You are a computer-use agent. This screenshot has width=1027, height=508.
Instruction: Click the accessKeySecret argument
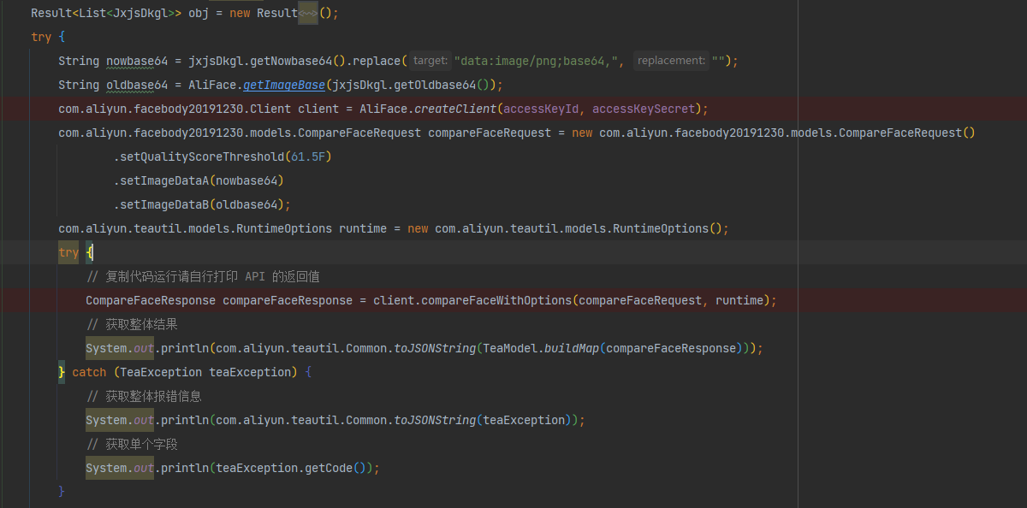[644, 109]
